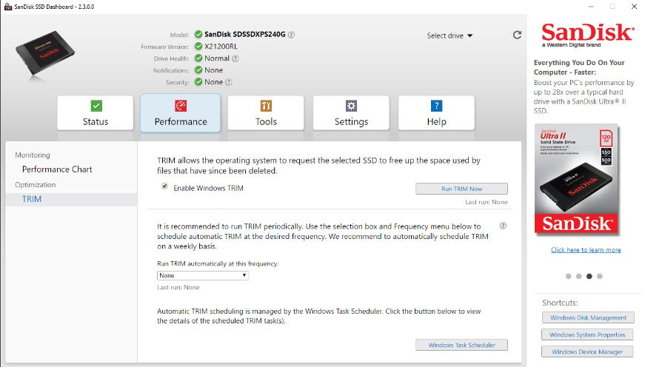Select the first ad carousel dot
The width and height of the screenshot is (645, 367).
pyautogui.click(x=569, y=276)
